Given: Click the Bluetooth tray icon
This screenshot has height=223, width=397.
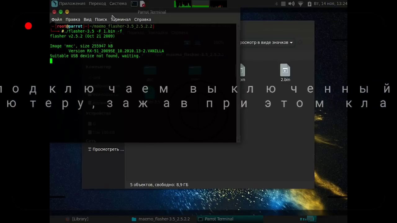Looking at the screenshot, I should (277, 4).
